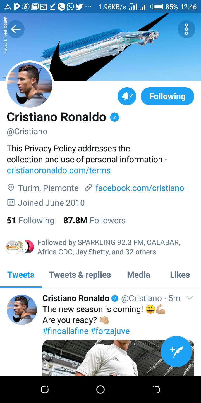
Task: Switch to the Media tab
Action: pyautogui.click(x=138, y=275)
